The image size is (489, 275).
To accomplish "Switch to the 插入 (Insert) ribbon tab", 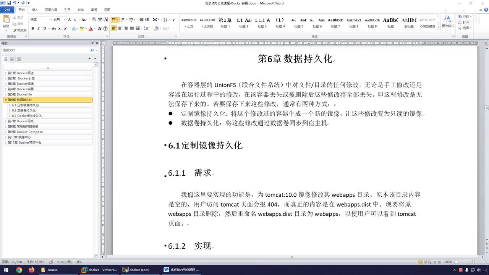I will (35, 10).
